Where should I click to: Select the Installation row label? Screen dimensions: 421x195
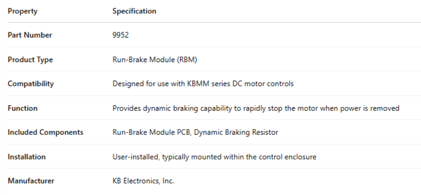tap(27, 157)
